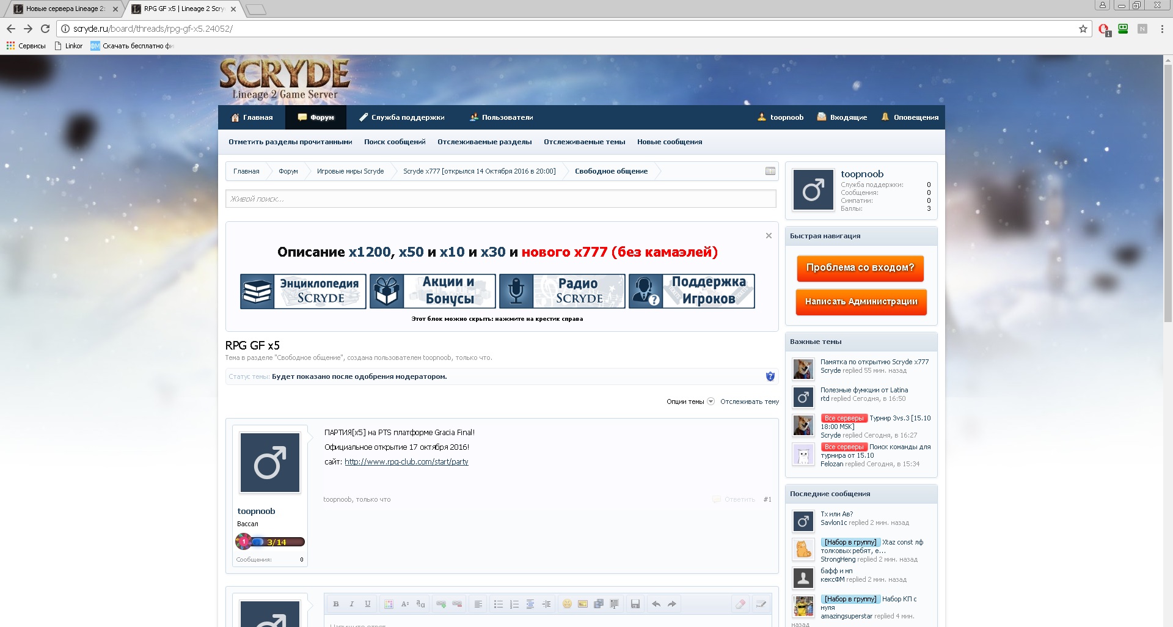The image size is (1173, 627).
Task: Save draft with the floppy disk icon
Action: [x=635, y=604]
